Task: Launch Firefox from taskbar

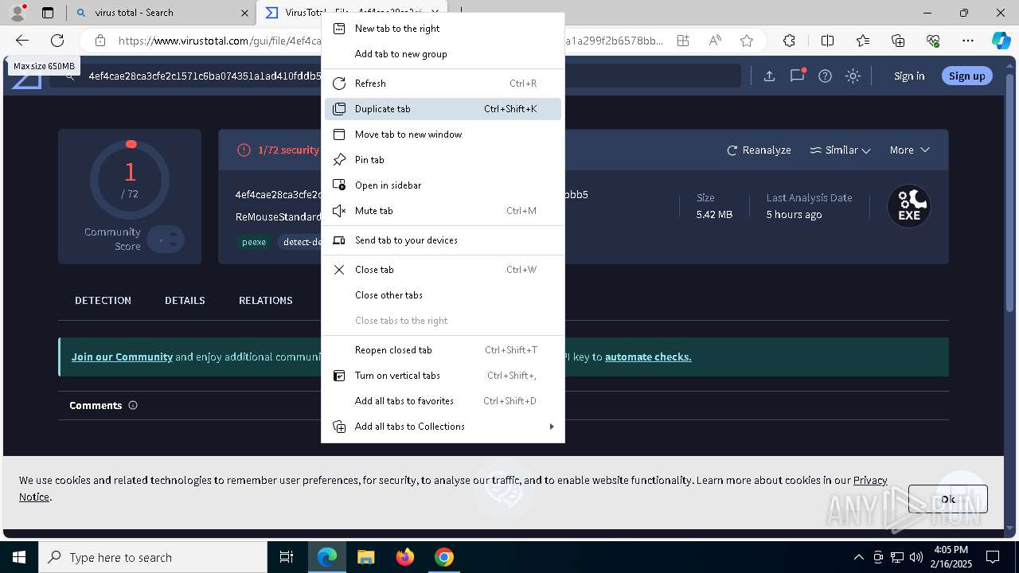Action: pyautogui.click(x=405, y=557)
